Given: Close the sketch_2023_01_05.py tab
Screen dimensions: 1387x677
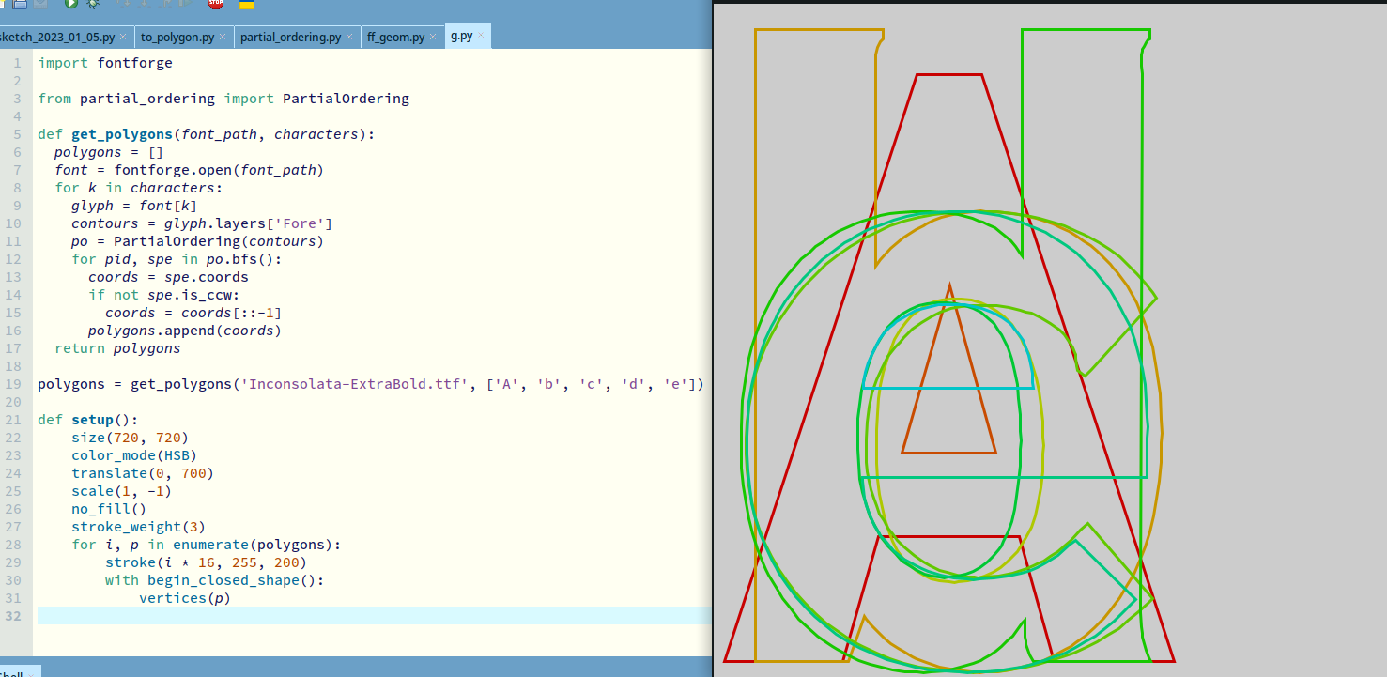Looking at the screenshot, I should pos(122,38).
